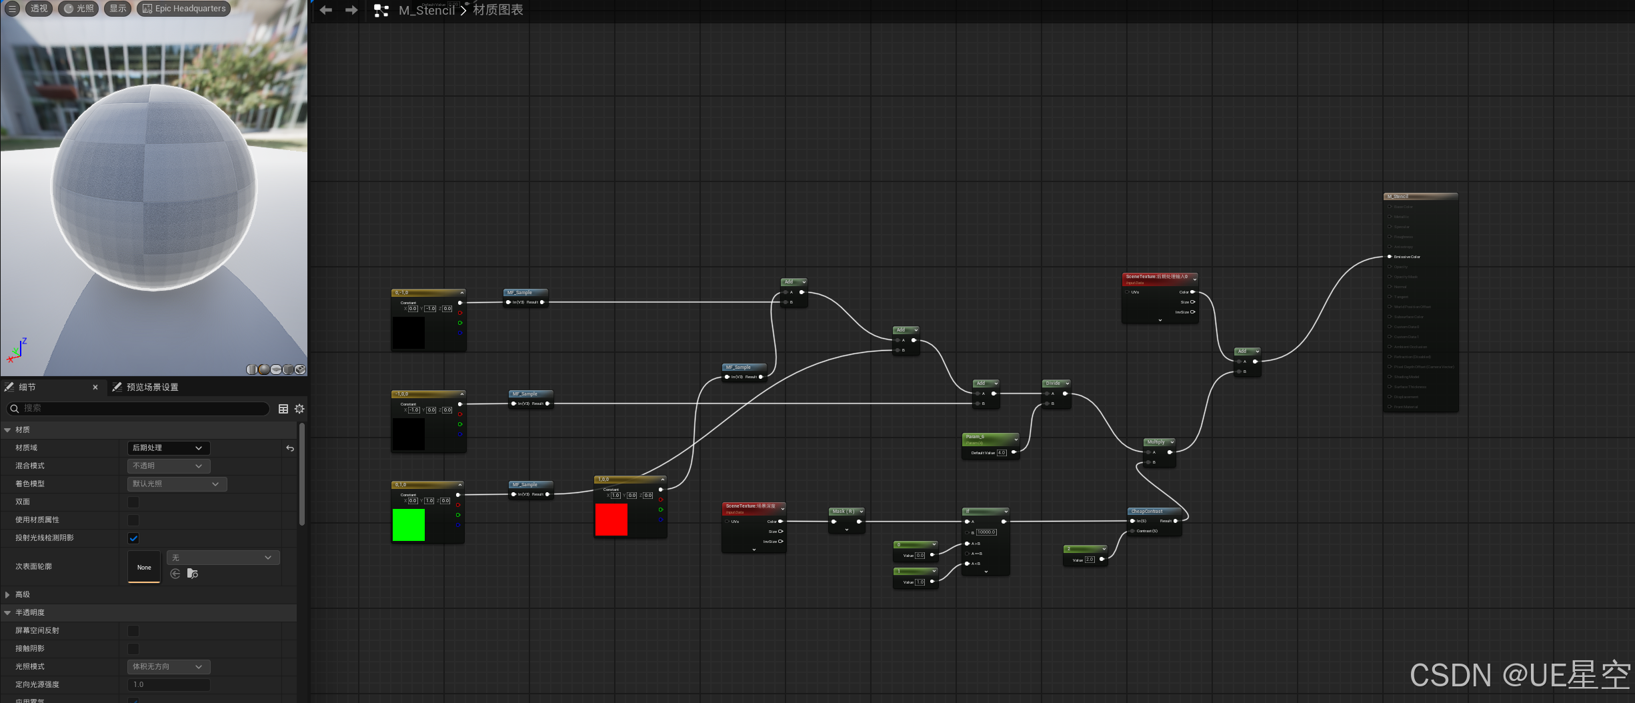Collapse the -1,0,0 constant node
This screenshot has height=703, width=1635.
pyautogui.click(x=461, y=394)
